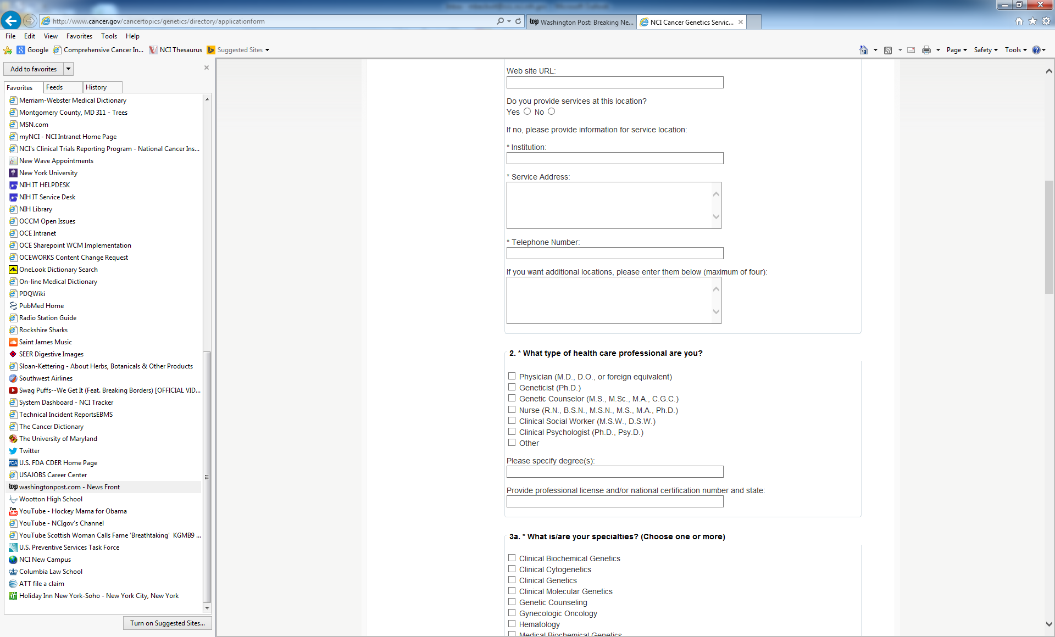Click the browser Back arrow button
Image resolution: width=1055 pixels, height=637 pixels.
click(x=11, y=21)
